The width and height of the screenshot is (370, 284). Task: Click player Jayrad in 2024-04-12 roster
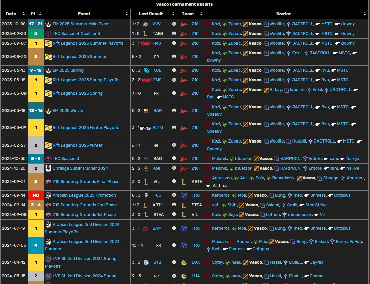[x=316, y=262]
